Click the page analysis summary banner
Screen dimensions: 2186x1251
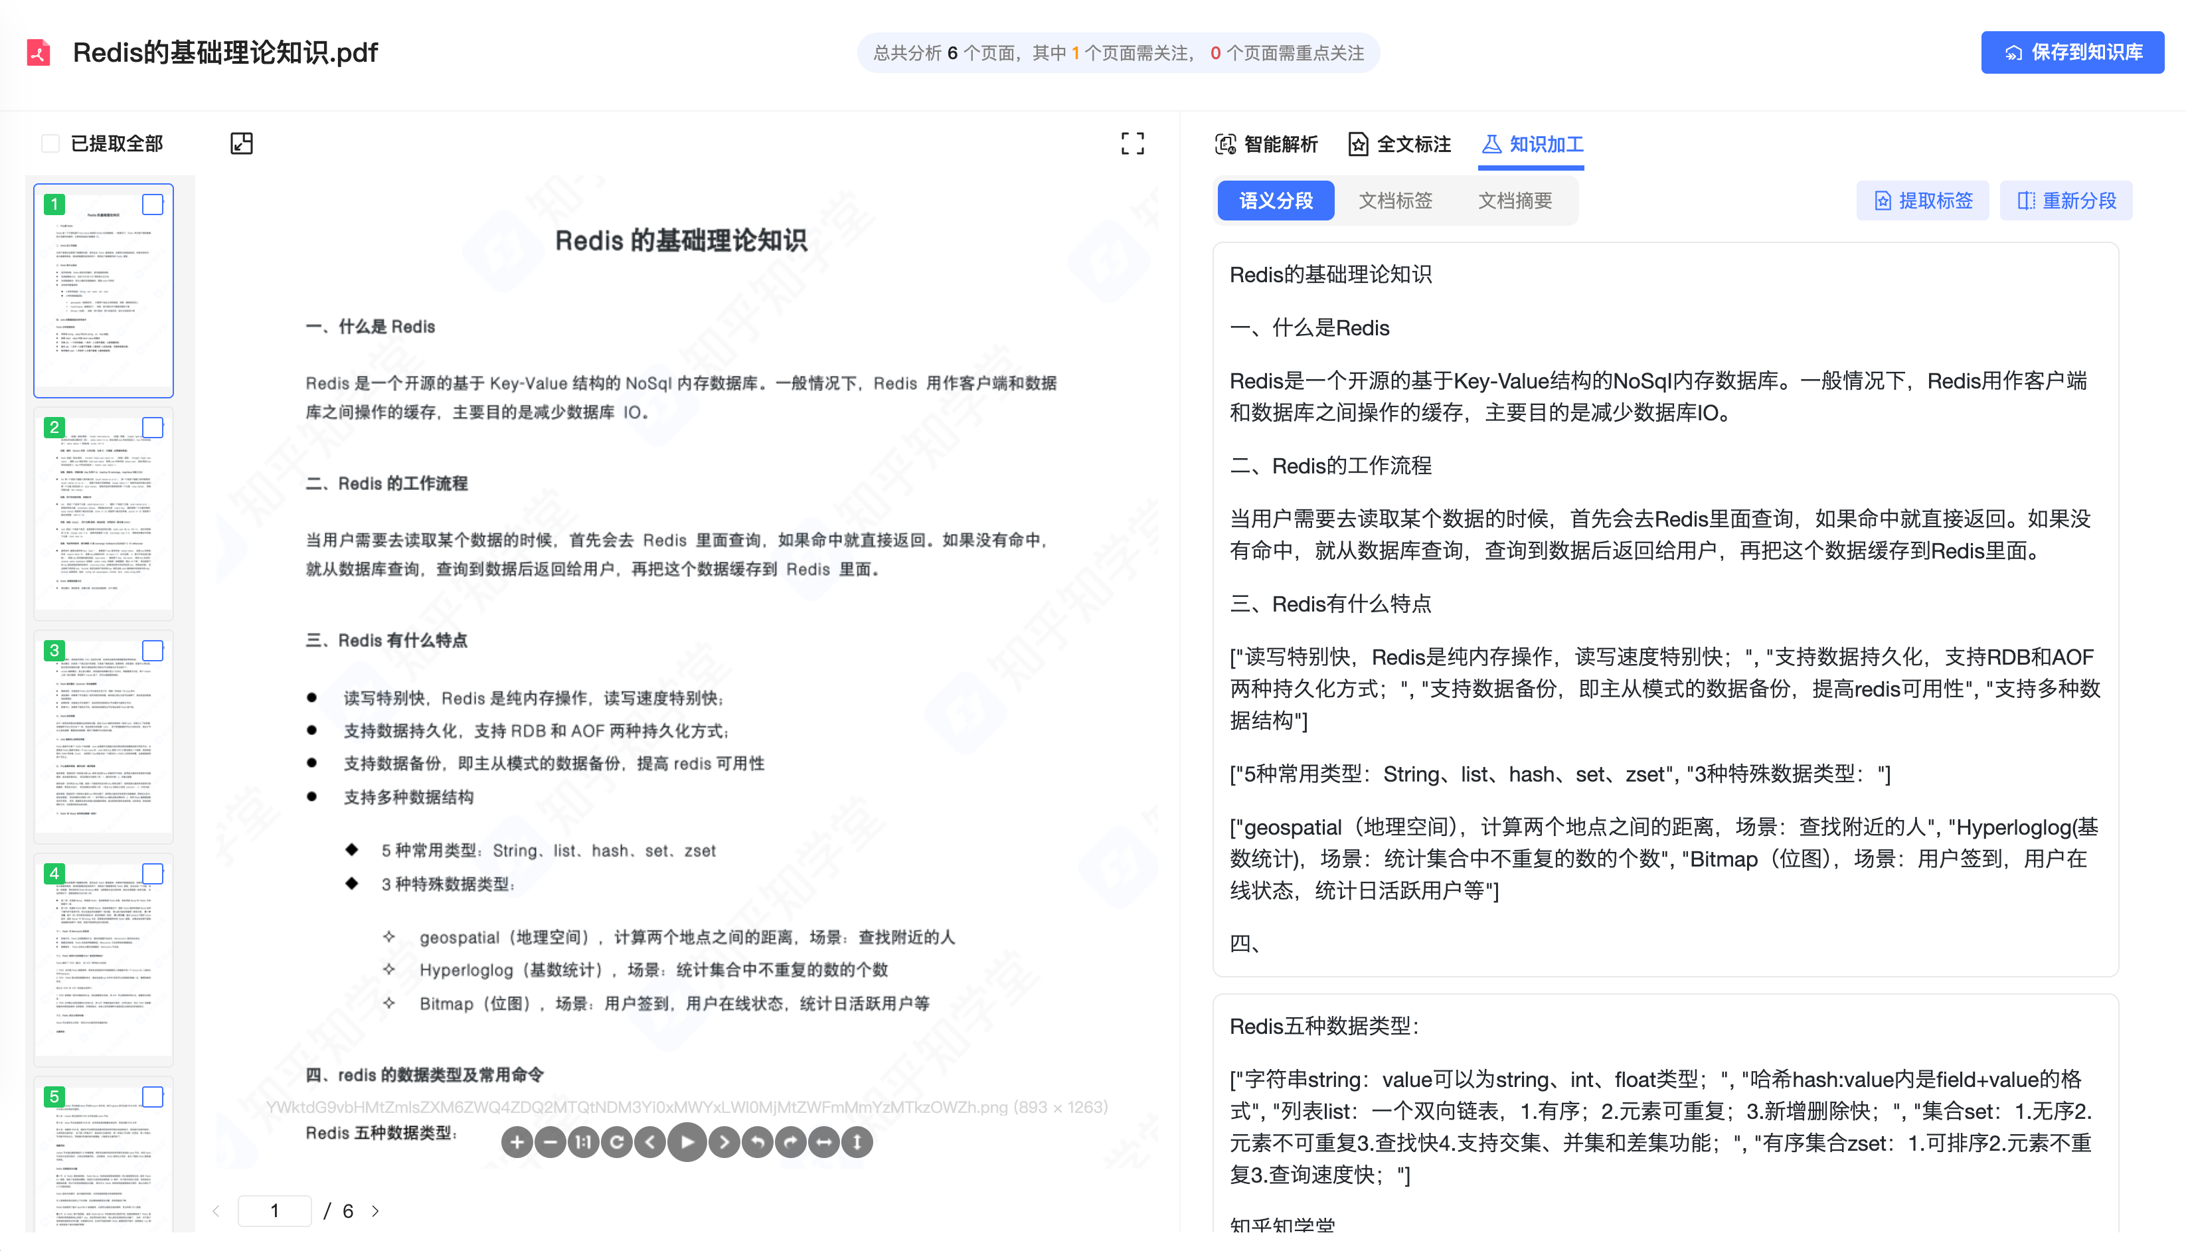[x=1118, y=52]
